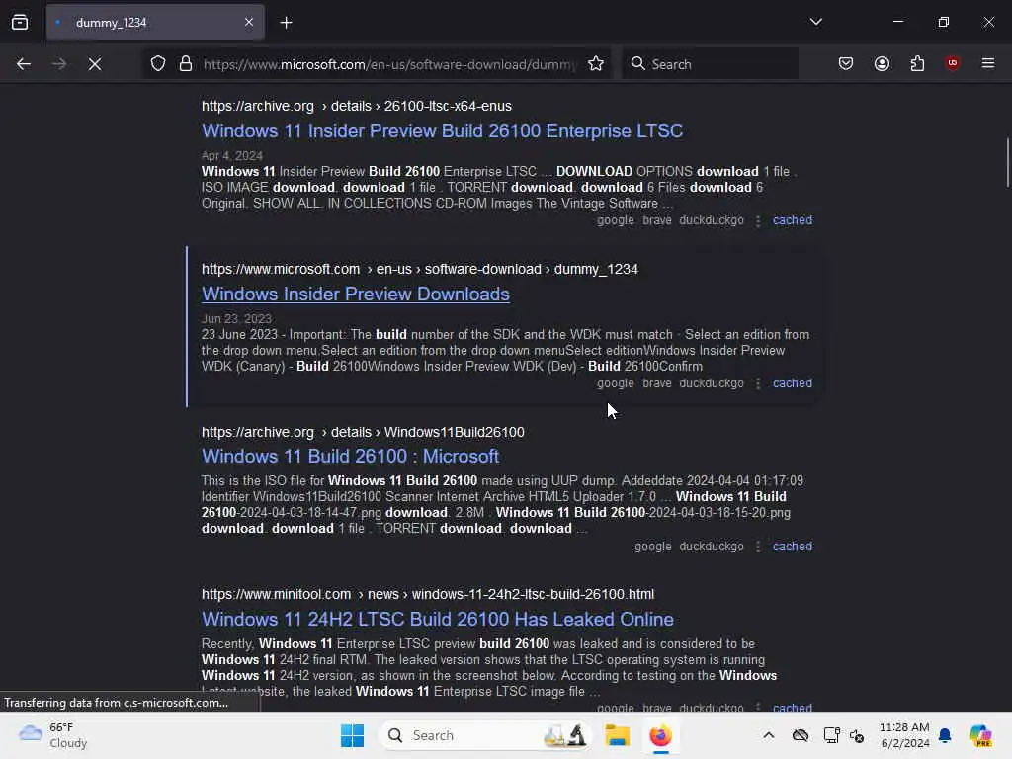Stop loading the page
Viewport: 1012px width, 759px height.
pyautogui.click(x=95, y=64)
